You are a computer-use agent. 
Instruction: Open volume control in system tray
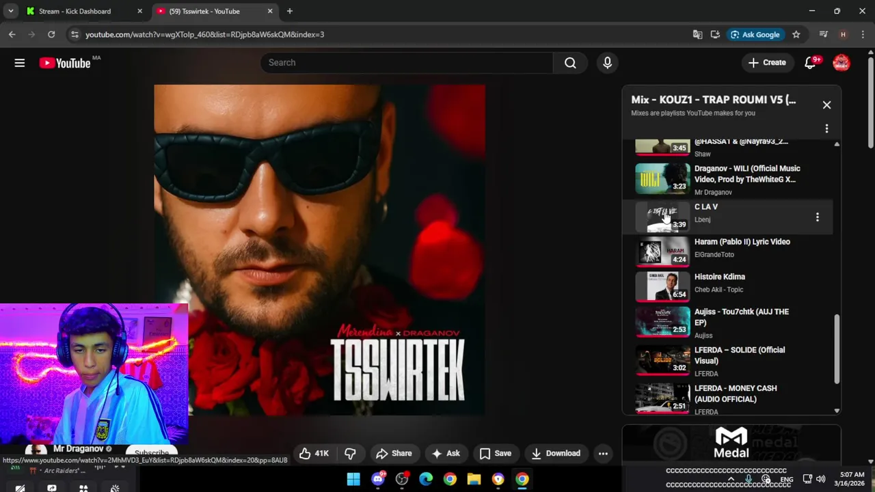(x=821, y=479)
